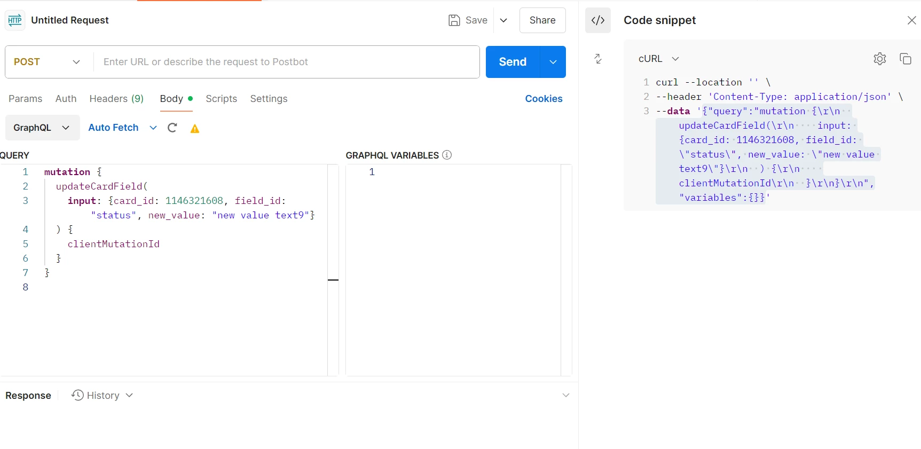Click the "variables":{}} snippet text

coord(722,198)
